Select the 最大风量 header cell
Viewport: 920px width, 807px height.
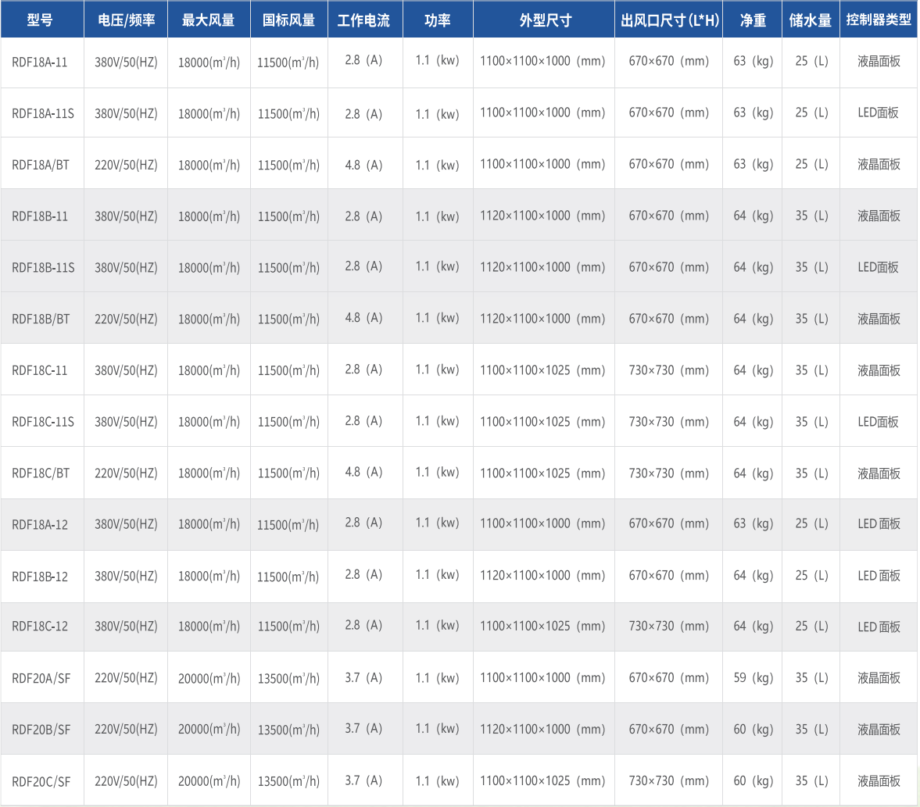tap(208, 20)
